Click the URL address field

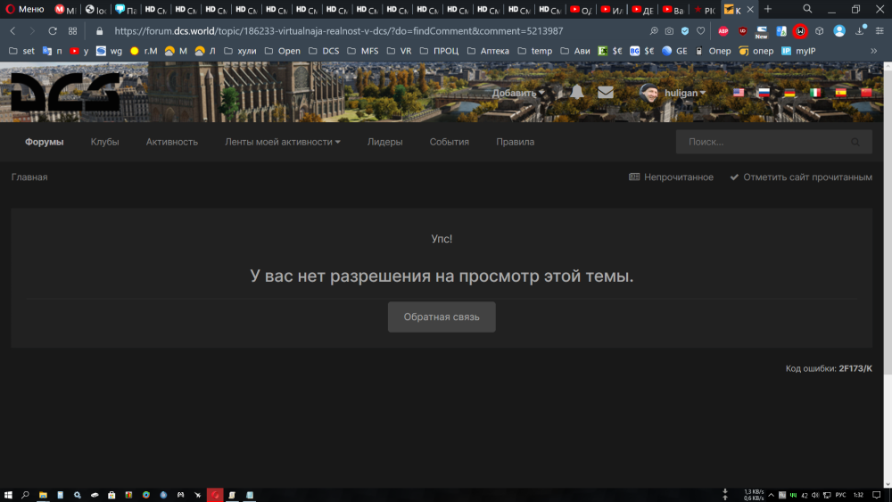click(x=338, y=31)
